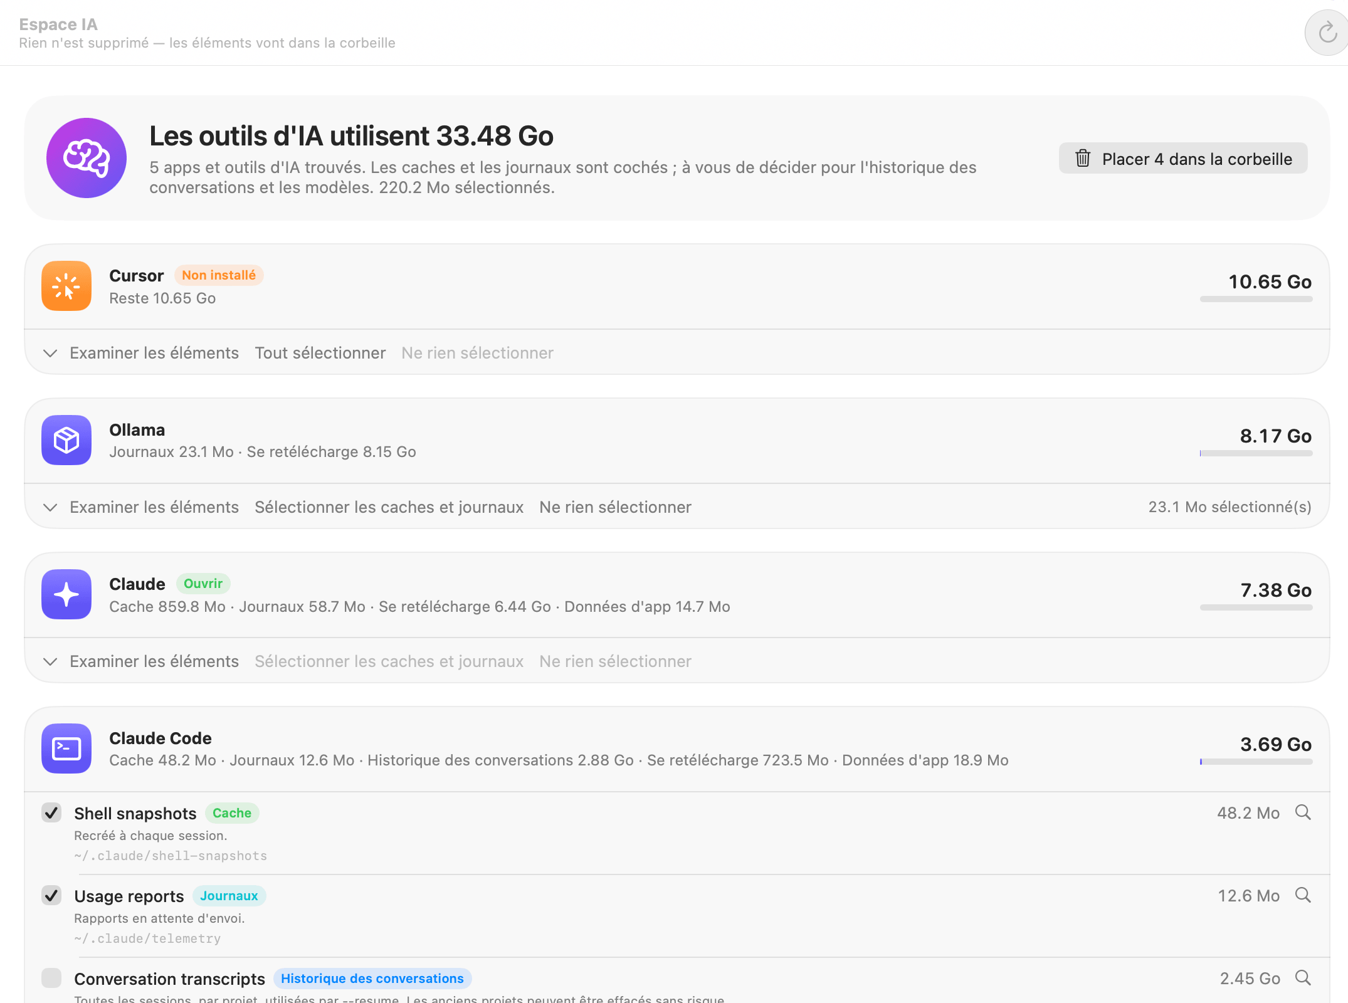Uncheck the Shell snapshots checkbox
Image resolution: width=1348 pixels, height=1003 pixels.
point(51,812)
